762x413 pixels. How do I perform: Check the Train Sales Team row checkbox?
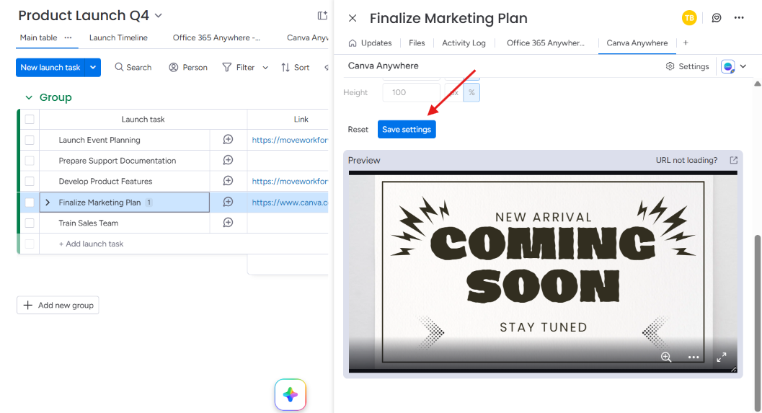(30, 223)
